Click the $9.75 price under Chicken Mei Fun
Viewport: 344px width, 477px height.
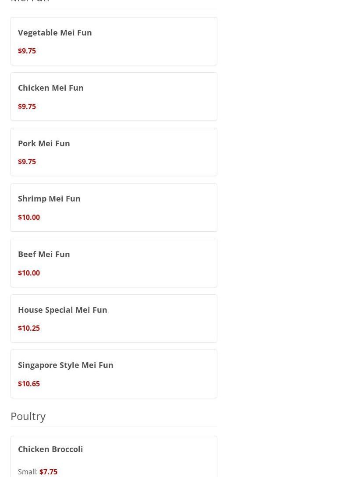[x=27, y=106]
